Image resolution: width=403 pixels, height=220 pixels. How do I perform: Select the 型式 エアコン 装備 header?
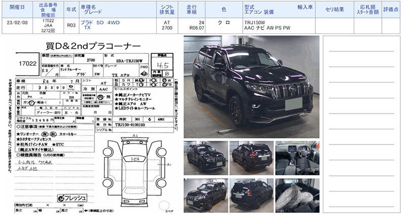259,10
